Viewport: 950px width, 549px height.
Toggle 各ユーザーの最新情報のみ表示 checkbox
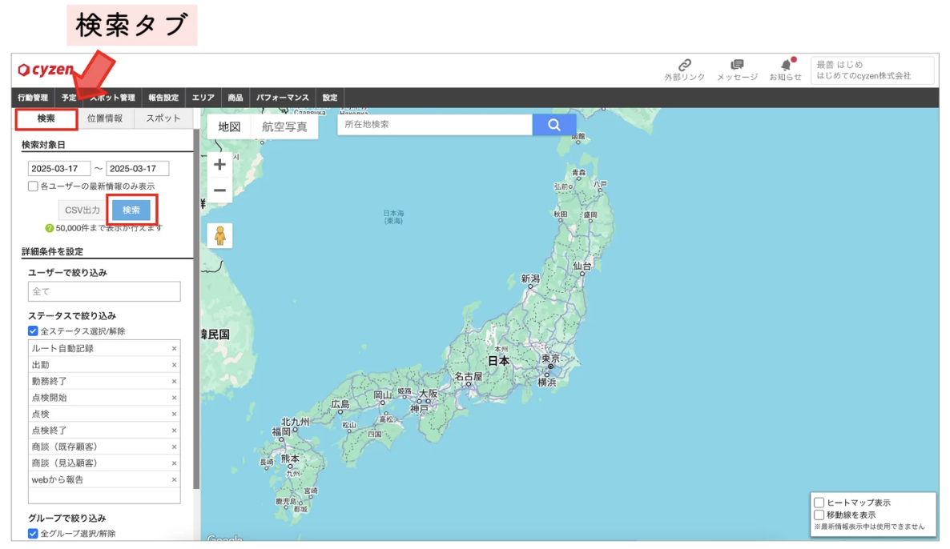(34, 186)
